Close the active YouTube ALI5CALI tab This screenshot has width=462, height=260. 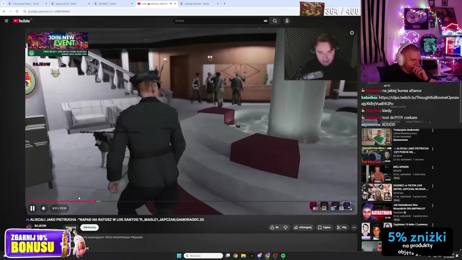coord(175,4)
